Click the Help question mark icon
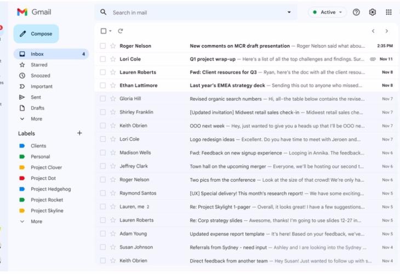 pyautogui.click(x=356, y=12)
